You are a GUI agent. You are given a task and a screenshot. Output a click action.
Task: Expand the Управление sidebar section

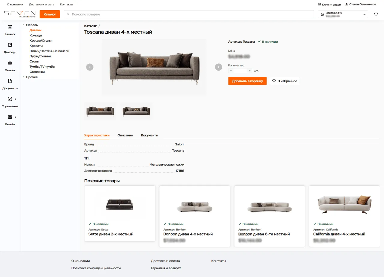click(x=10, y=102)
